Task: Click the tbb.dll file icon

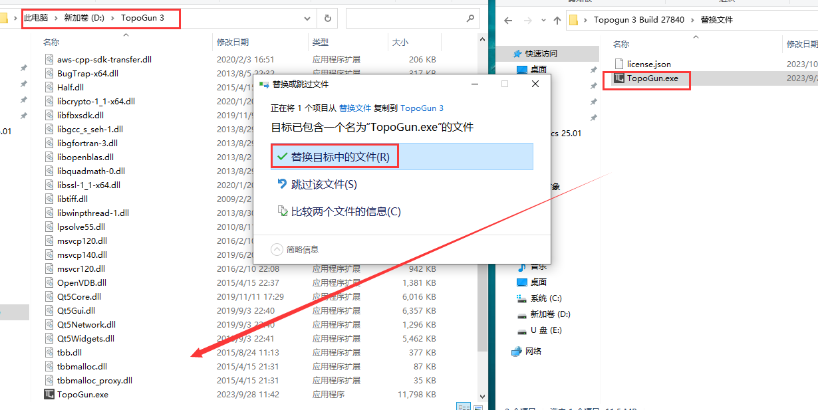Action: click(49, 352)
